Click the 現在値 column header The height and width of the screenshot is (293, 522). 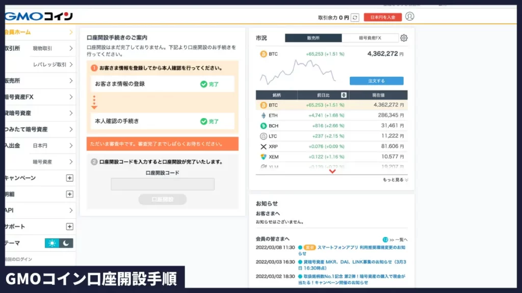378,95
